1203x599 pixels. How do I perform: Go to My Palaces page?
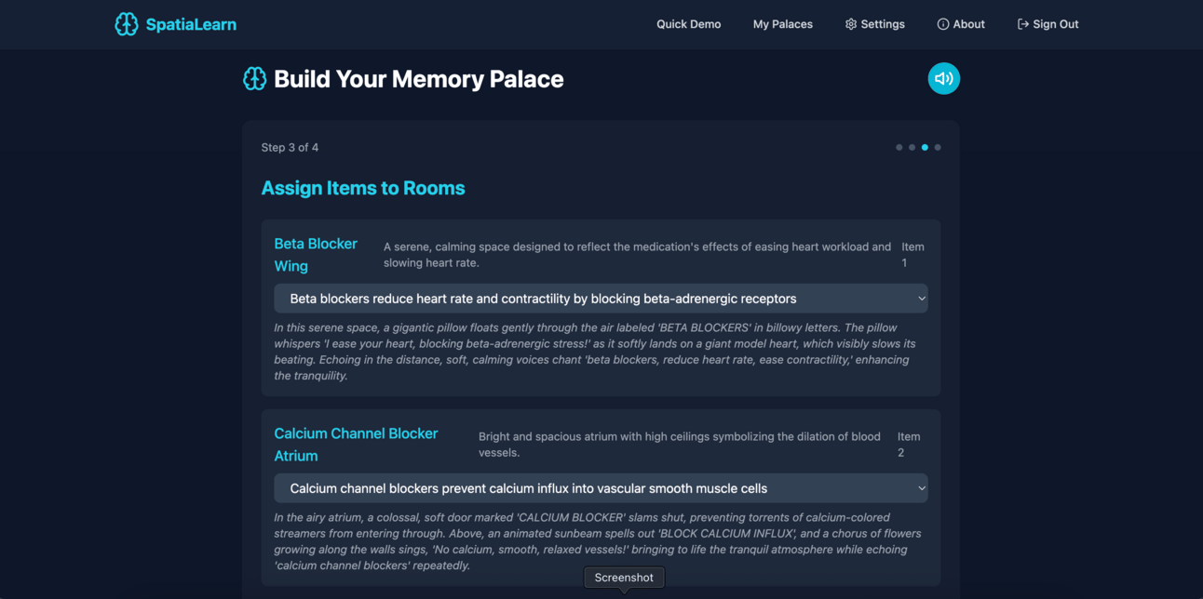point(783,24)
